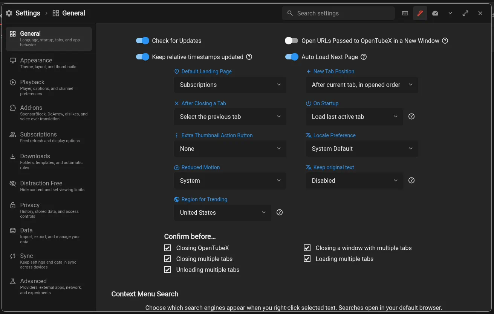494x314 pixels.
Task: Click the speedometer icon in header
Action: pyautogui.click(x=435, y=13)
